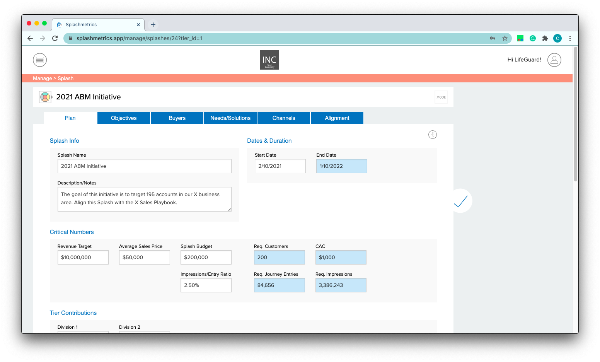The height and width of the screenshot is (362, 600).
Task: Open the Buyers tab
Action: pyautogui.click(x=177, y=118)
